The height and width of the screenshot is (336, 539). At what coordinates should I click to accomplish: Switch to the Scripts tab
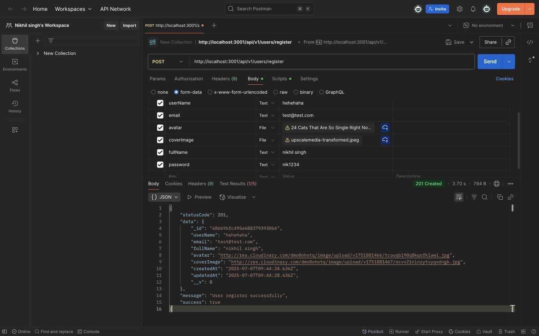282,79
